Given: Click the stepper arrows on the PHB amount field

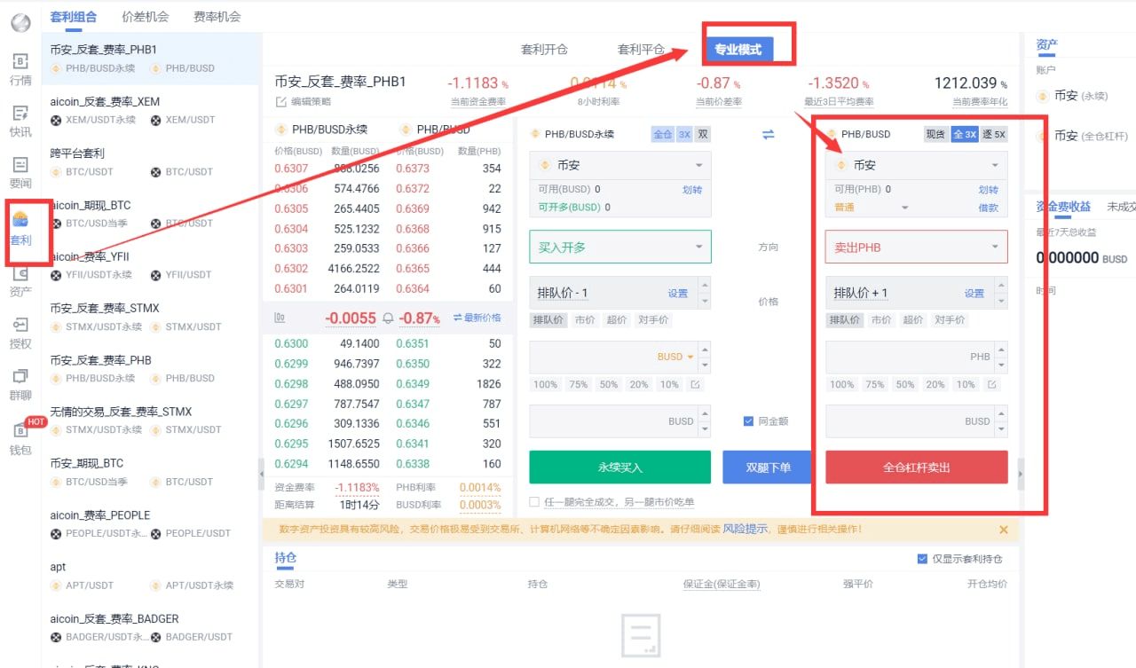Looking at the screenshot, I should coord(1001,357).
